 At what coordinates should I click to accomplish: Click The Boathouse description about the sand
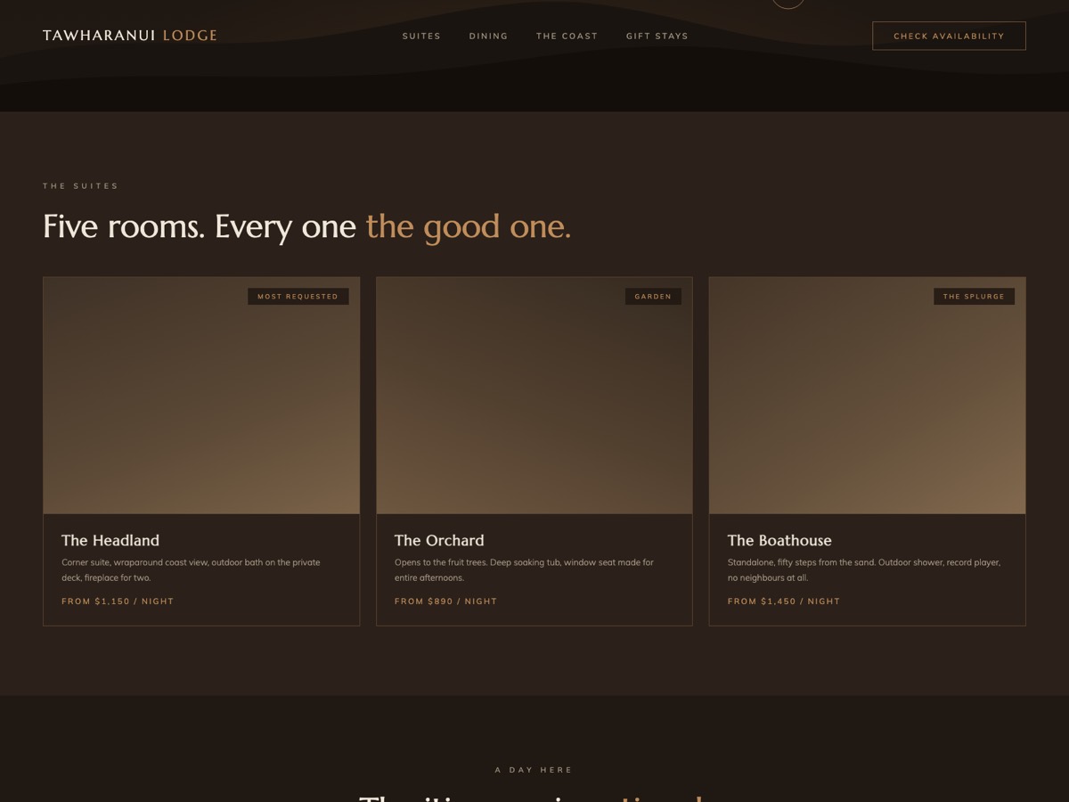click(864, 570)
